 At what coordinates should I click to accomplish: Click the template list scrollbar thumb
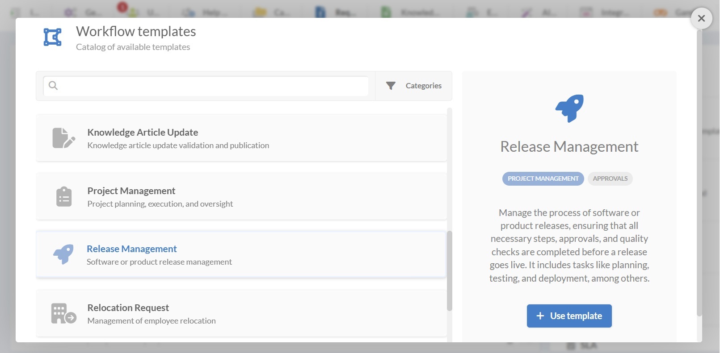450,270
